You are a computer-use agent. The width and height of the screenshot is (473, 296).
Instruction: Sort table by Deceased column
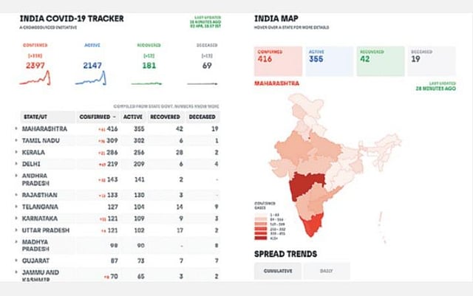[x=202, y=117]
